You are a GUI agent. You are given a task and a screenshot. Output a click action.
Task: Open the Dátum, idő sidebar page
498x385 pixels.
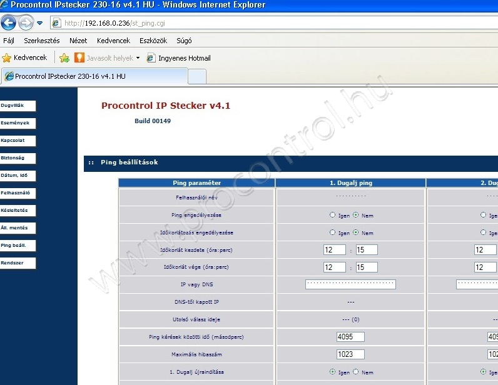pos(18,176)
